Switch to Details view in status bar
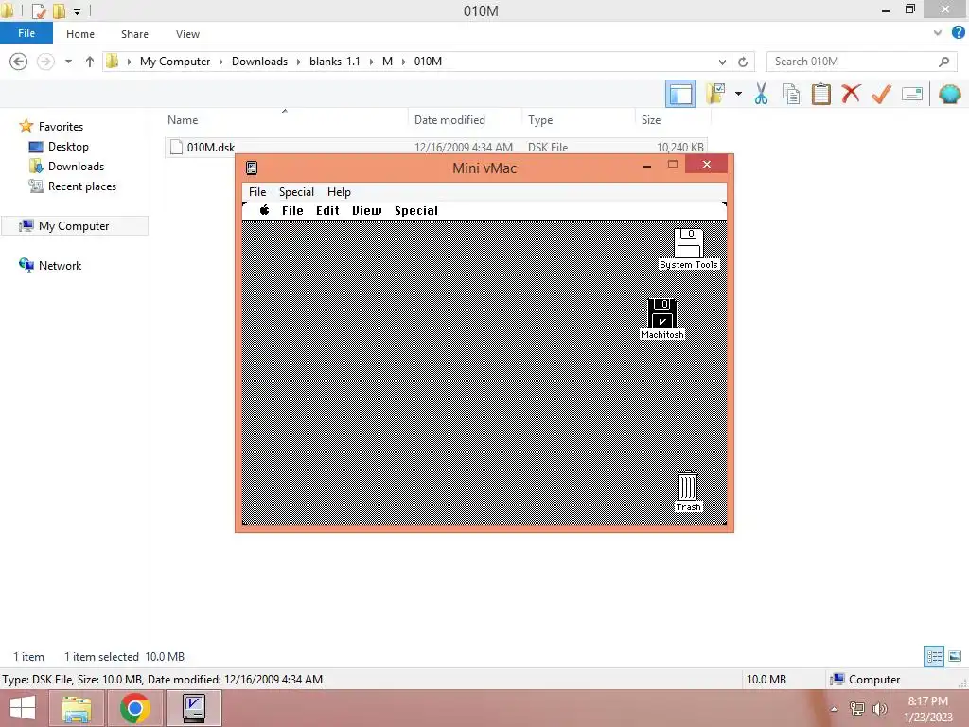This screenshot has height=727, width=969. (x=934, y=656)
